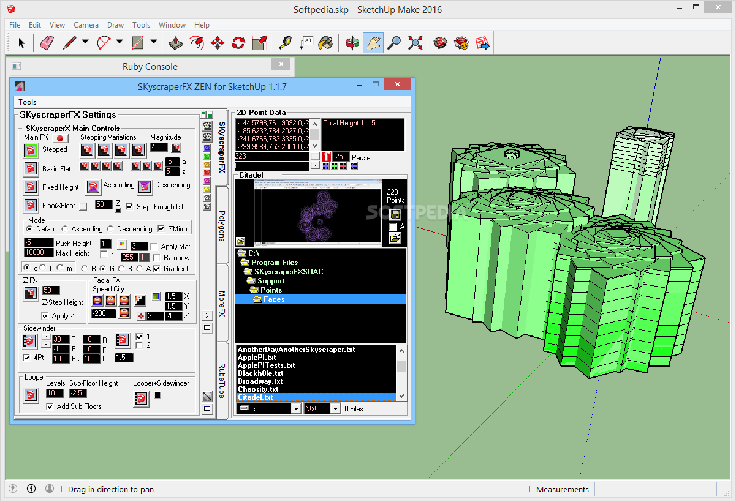Select the Rotate tool
This screenshot has width=736, height=502.
(x=238, y=43)
